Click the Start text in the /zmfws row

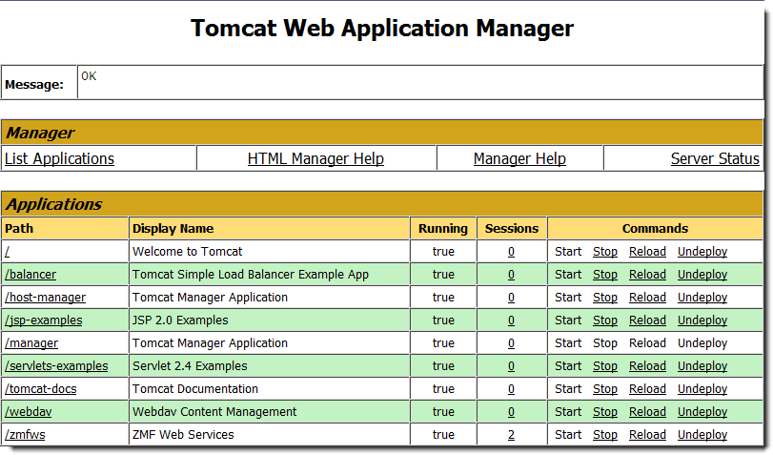pyautogui.click(x=568, y=435)
